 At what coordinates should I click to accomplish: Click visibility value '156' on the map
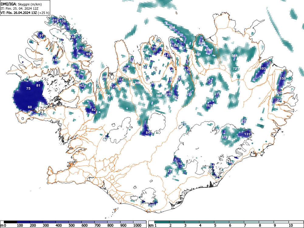[x=169, y=94]
